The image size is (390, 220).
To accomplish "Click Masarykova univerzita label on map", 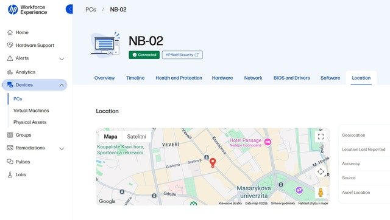I will coord(253,192).
